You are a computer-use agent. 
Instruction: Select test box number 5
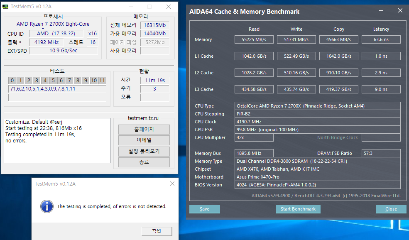coord(53,81)
